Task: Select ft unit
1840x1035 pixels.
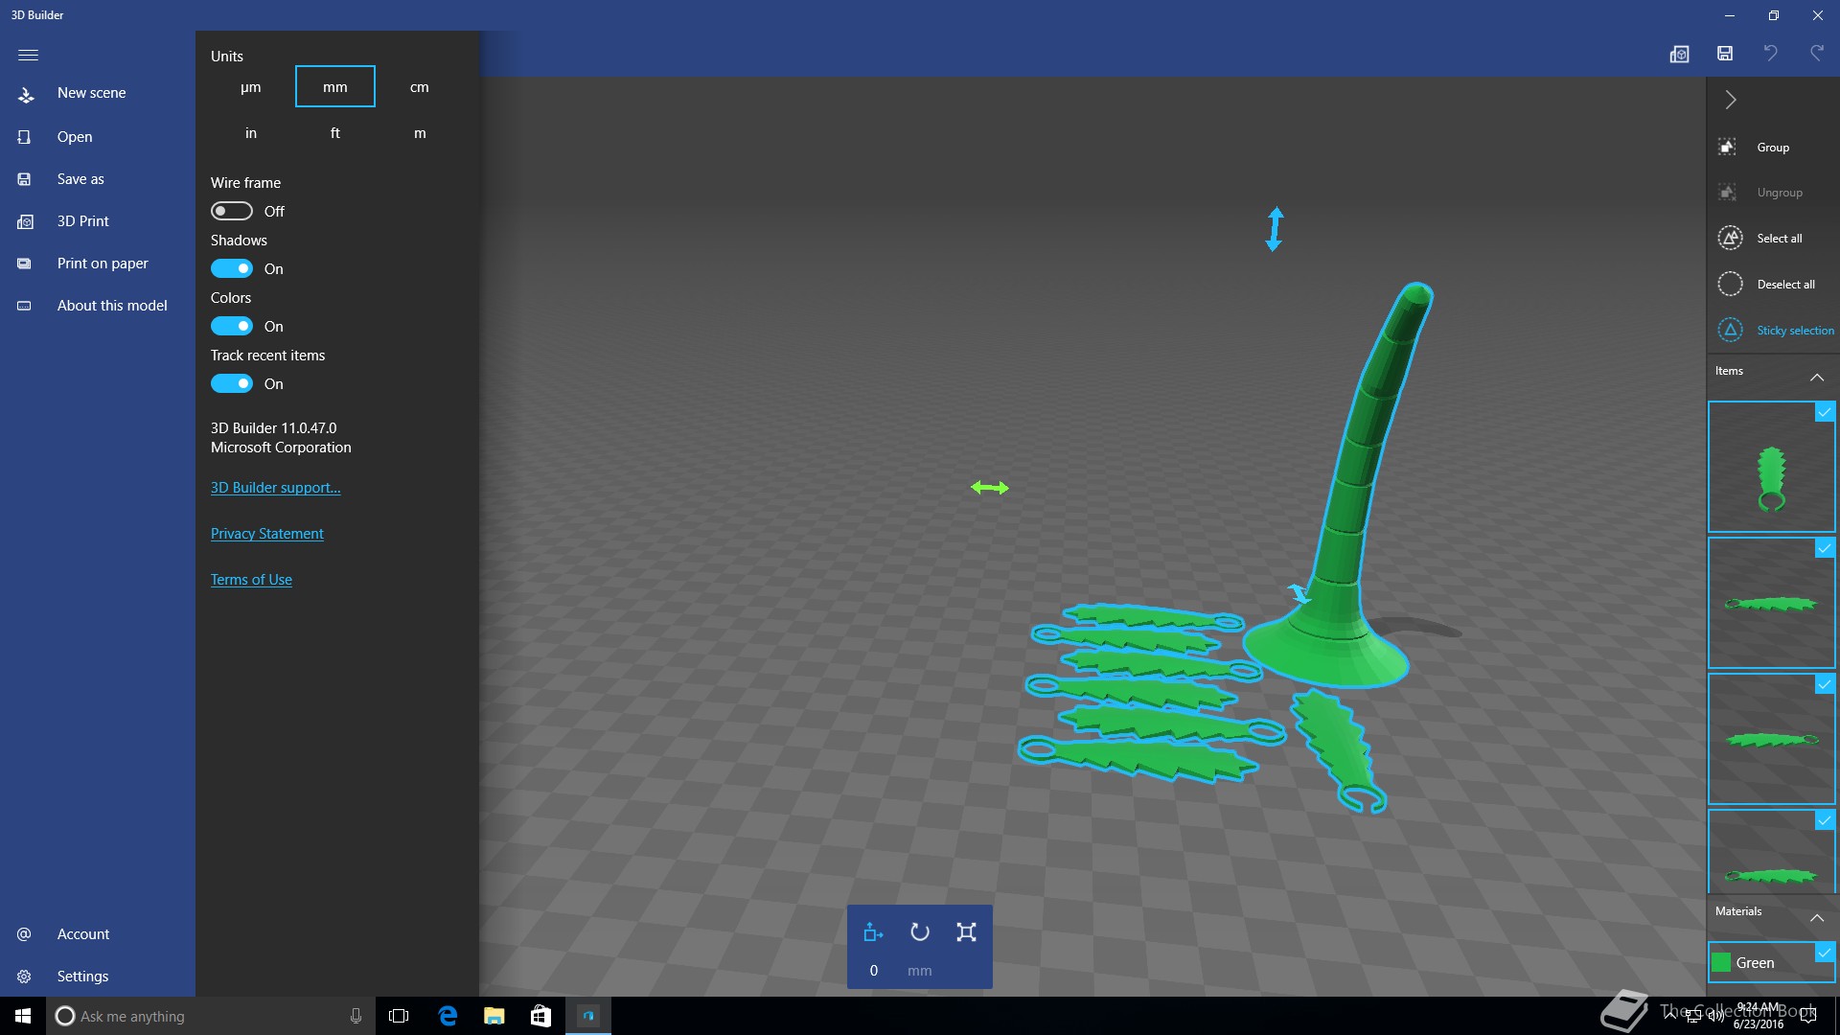Action: [335, 133]
